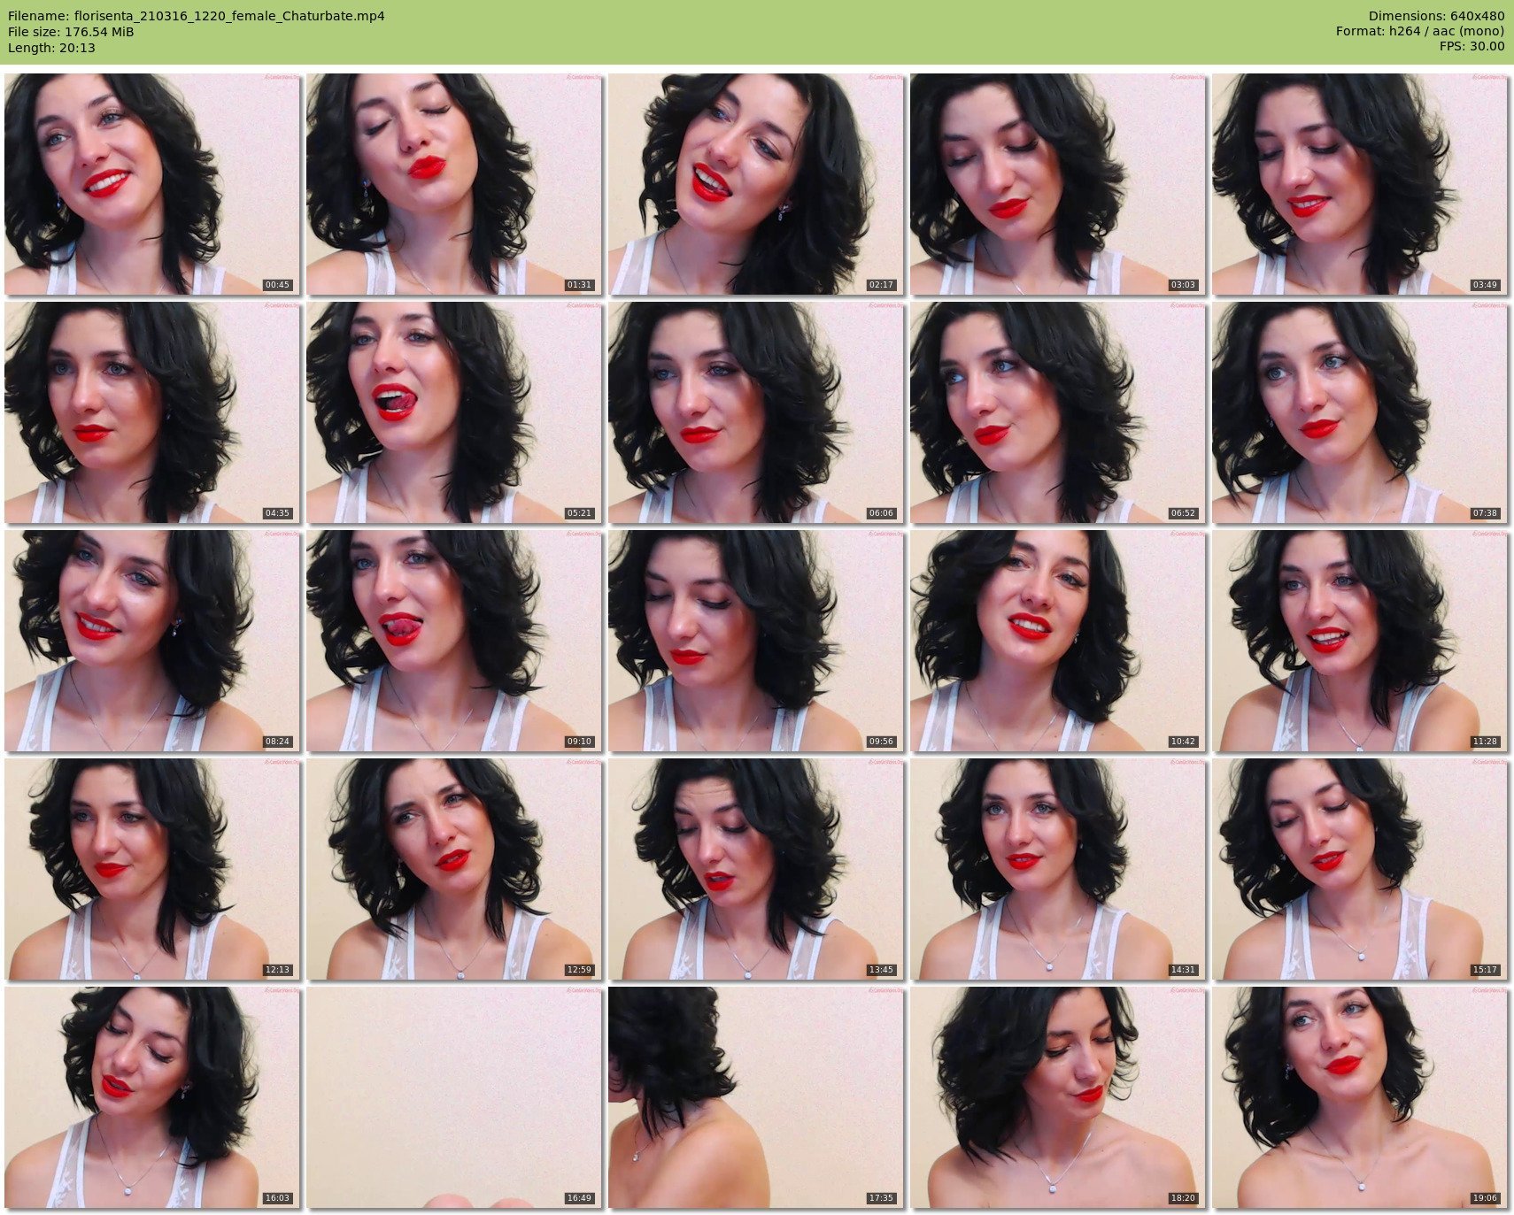Click the 17:35 frame thumbnail
This screenshot has height=1215, width=1514.
(755, 1097)
